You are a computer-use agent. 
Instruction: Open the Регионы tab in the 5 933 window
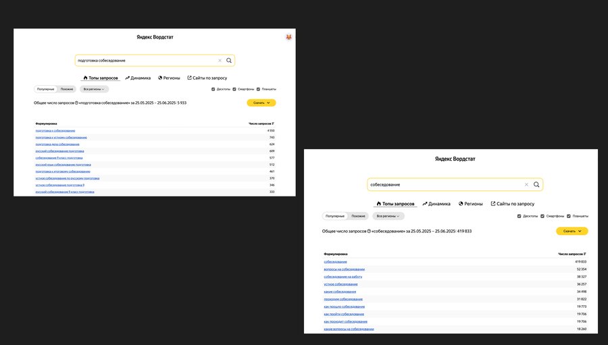tap(169, 78)
